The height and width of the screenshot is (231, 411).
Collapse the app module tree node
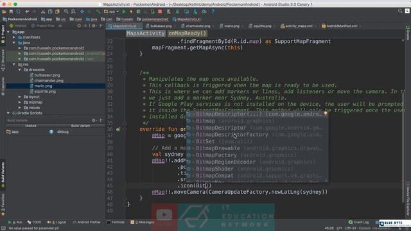tap(8, 31)
